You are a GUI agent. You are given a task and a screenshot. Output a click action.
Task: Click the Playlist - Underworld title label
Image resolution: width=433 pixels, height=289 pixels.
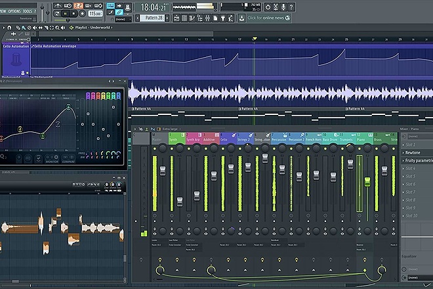pos(93,28)
